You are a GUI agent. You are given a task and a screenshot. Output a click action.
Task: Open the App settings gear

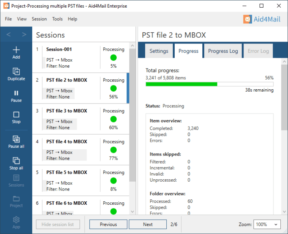coord(16,220)
